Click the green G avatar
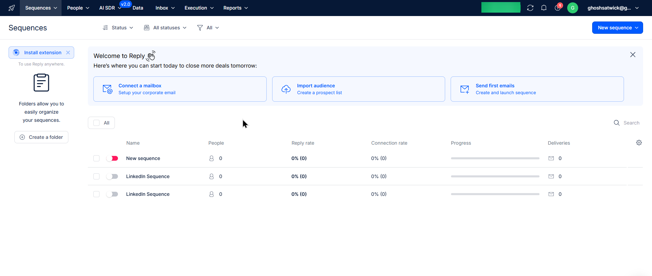This screenshot has width=652, height=276. coord(573,8)
